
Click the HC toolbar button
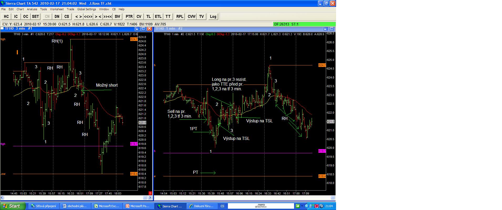[6, 17]
